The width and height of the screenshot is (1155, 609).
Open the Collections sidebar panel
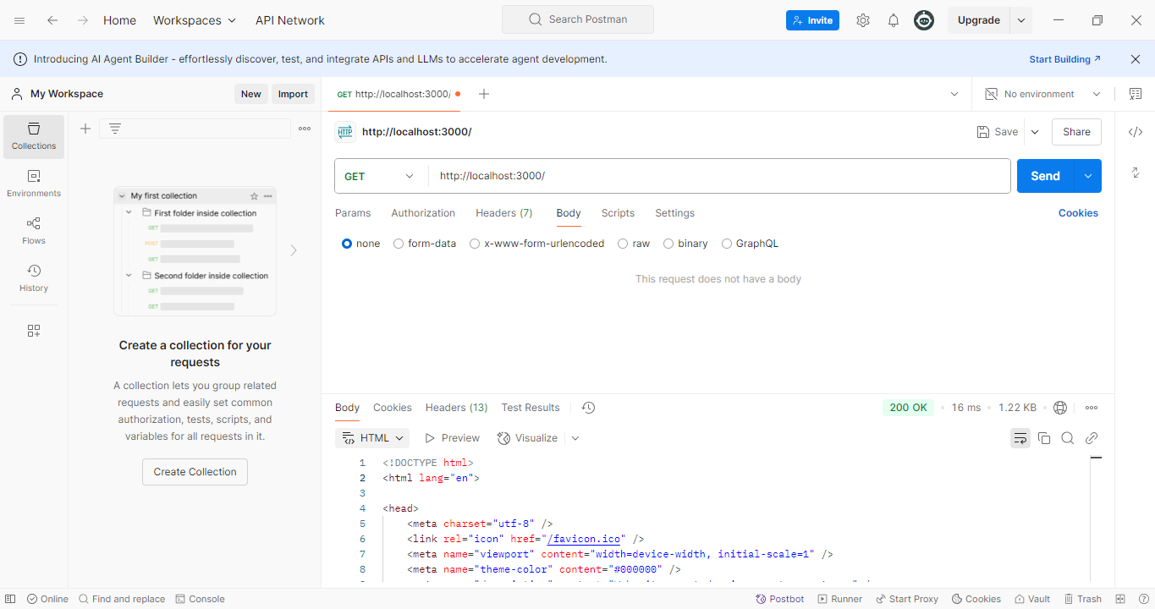(x=34, y=136)
